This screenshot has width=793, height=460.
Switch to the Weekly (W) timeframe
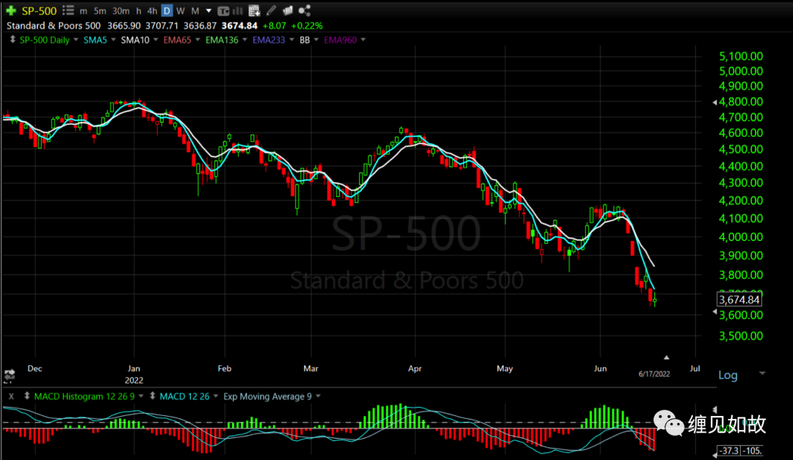(181, 10)
